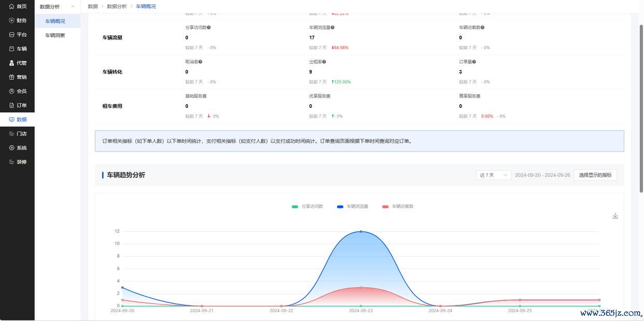Show help tooltip icon for 车辆访客数 metric
The width and height of the screenshot is (644, 321).
(483, 27)
